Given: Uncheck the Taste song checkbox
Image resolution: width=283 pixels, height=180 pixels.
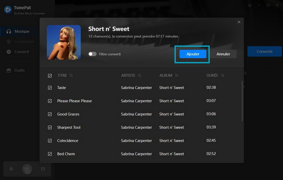Looking at the screenshot, I should (x=50, y=88).
